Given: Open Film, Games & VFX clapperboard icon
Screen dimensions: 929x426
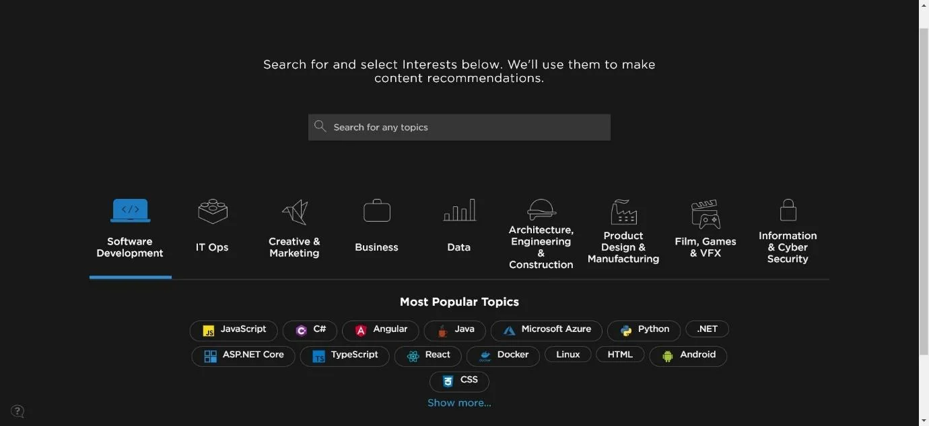Looking at the screenshot, I should (x=706, y=214).
